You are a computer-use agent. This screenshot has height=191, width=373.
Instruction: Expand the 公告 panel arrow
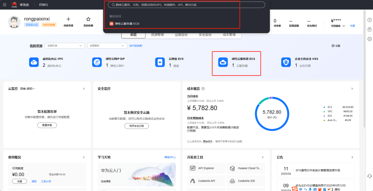tap(352, 157)
